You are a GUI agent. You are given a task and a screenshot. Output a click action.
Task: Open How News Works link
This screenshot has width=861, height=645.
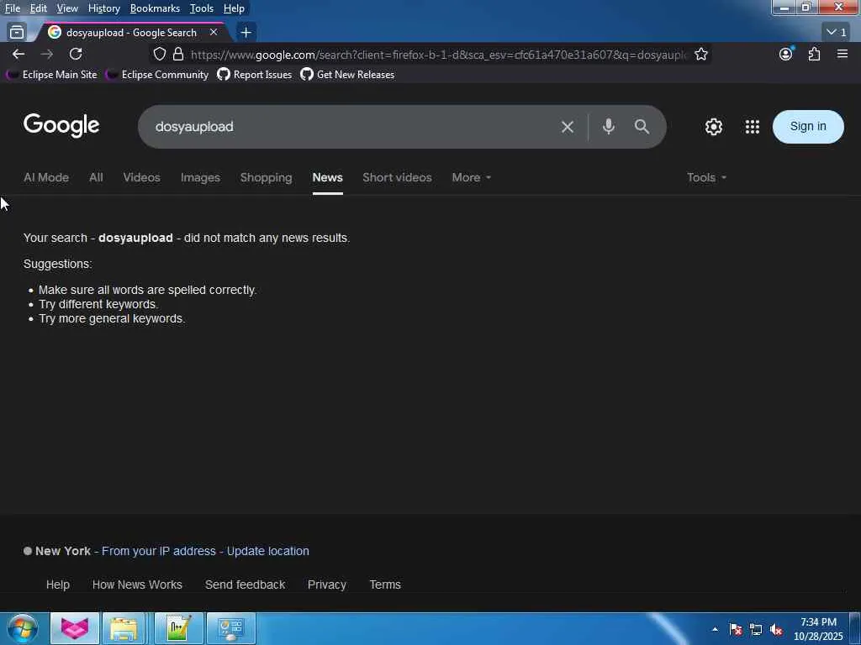[x=137, y=585]
